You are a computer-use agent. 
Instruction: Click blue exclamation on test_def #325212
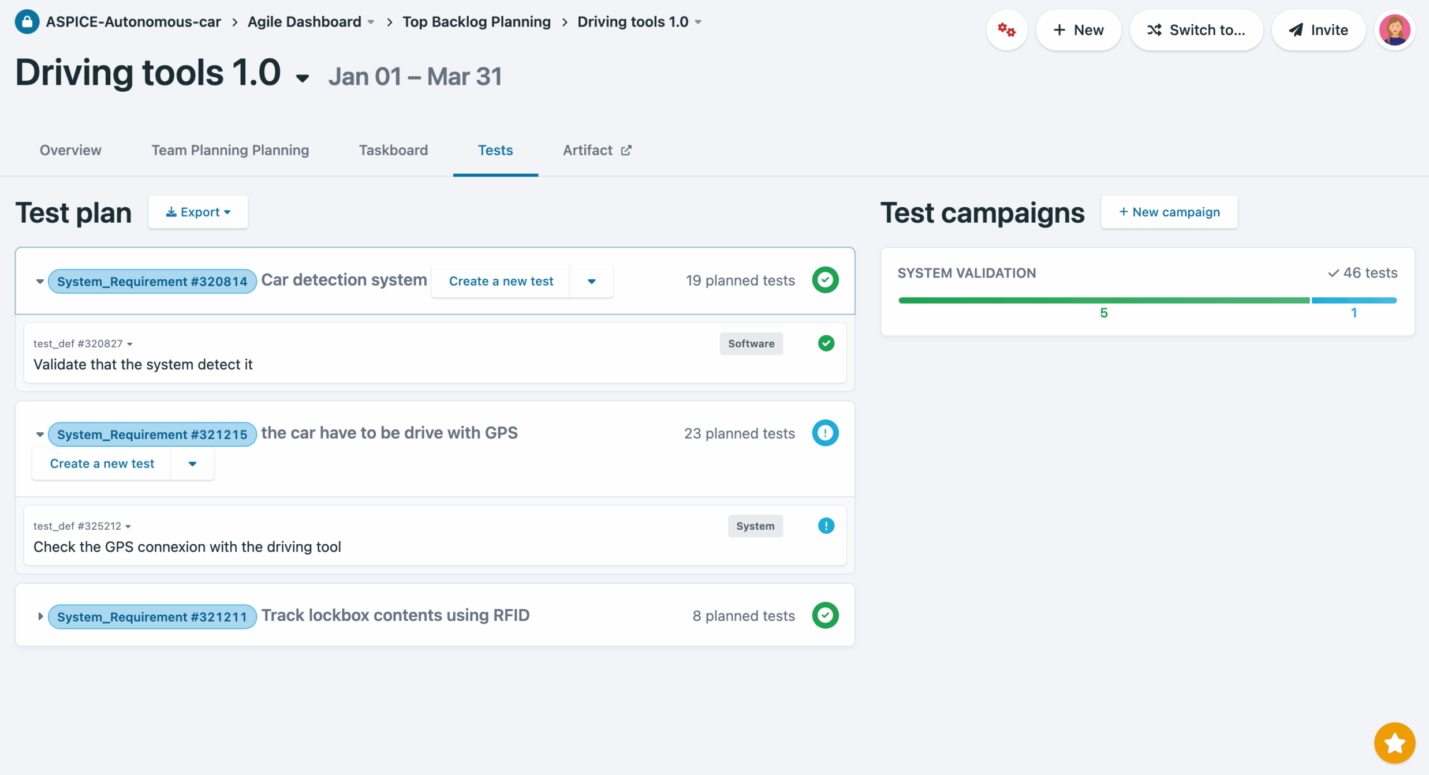(826, 526)
